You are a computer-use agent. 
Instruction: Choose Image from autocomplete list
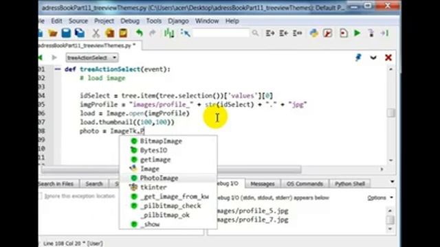click(x=168, y=169)
